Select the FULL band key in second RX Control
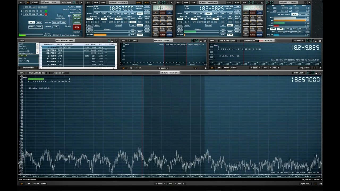Image resolution: width=340 pixels, height=191 pixels. 252,23
